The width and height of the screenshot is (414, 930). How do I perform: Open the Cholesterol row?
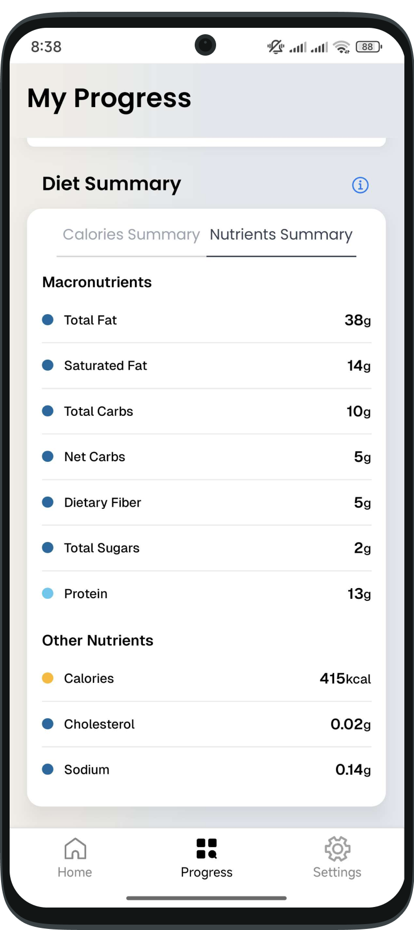(x=206, y=724)
